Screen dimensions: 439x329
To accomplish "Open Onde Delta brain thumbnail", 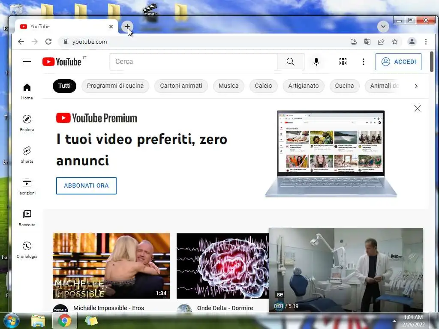I will [223, 266].
